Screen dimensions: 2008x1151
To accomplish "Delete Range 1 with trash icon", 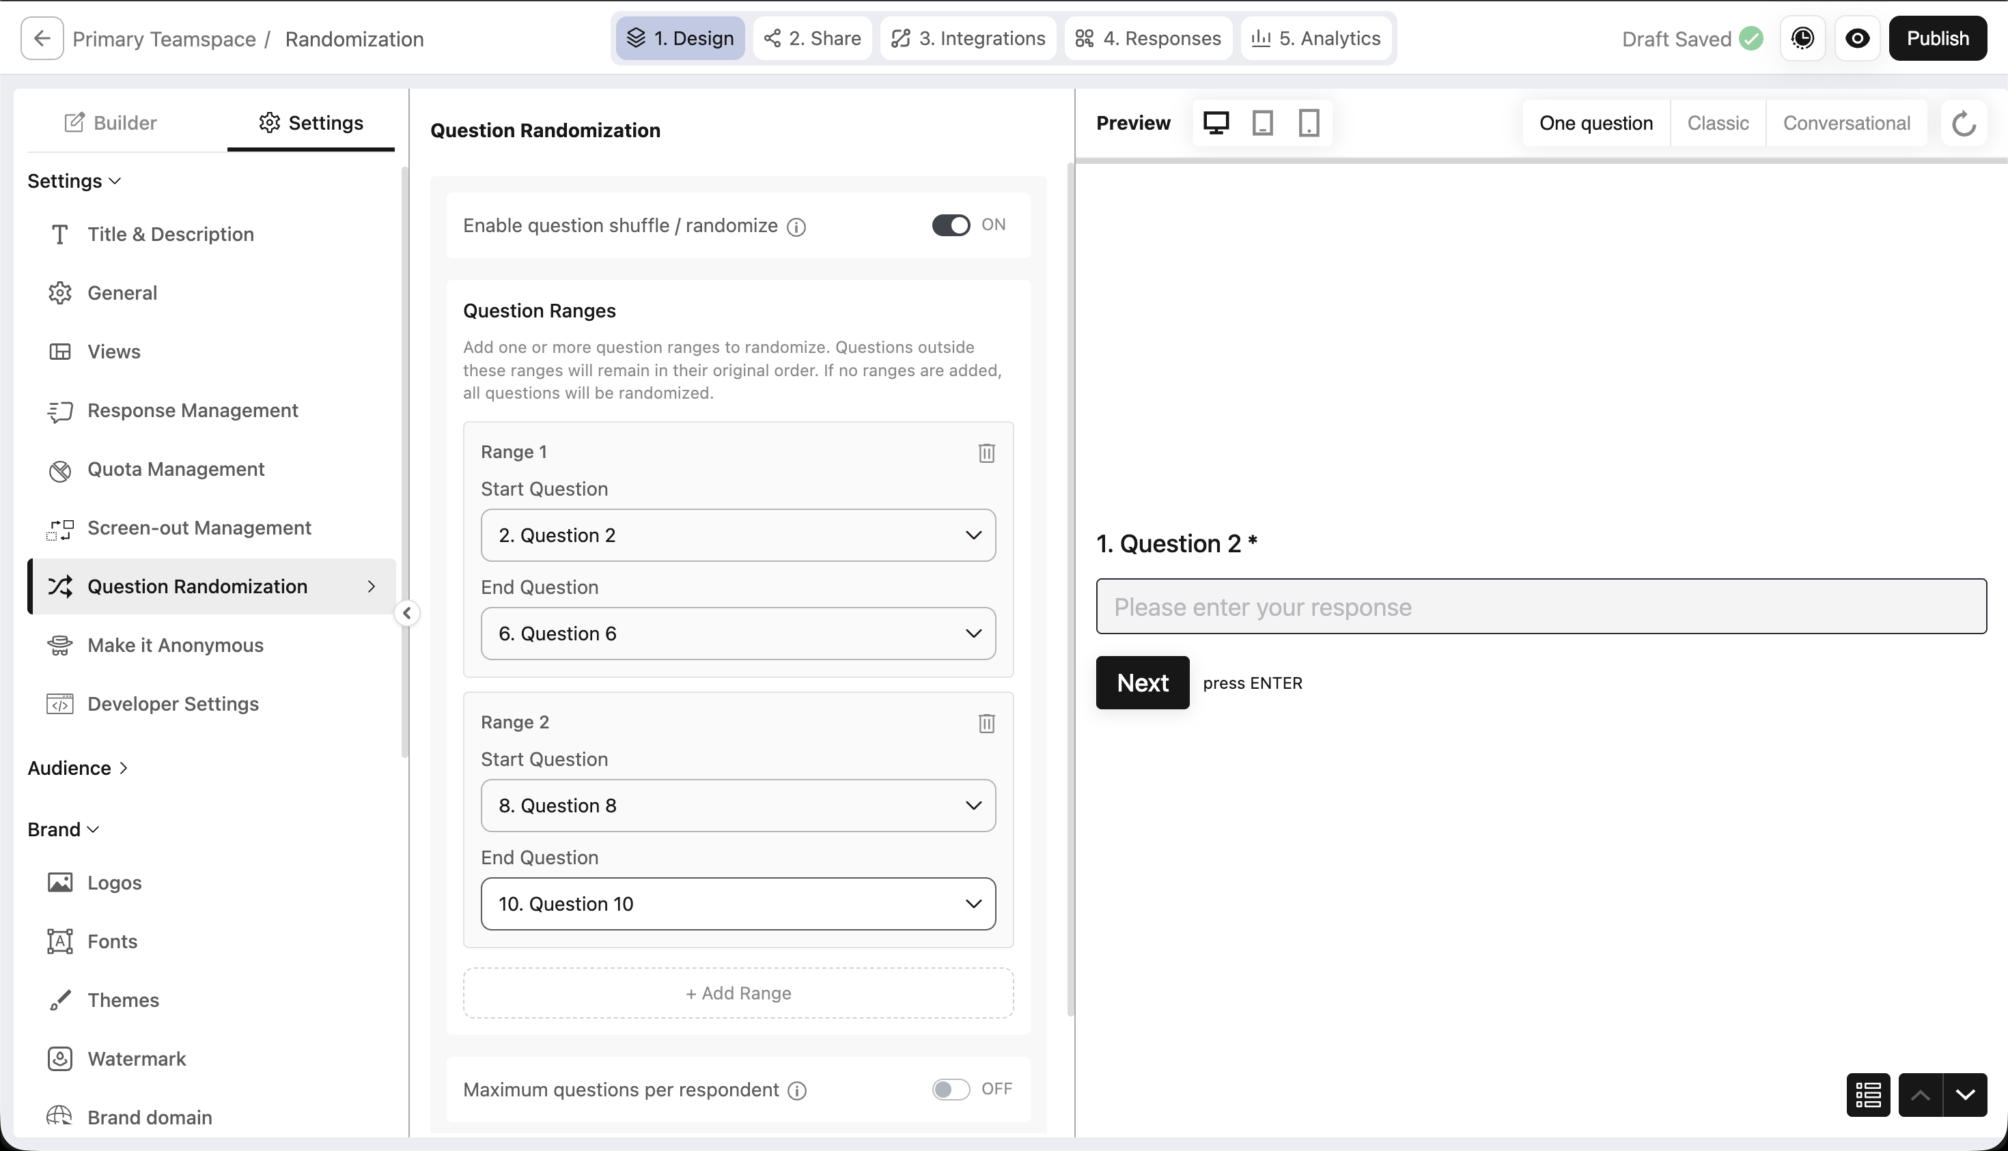I will 986,453.
